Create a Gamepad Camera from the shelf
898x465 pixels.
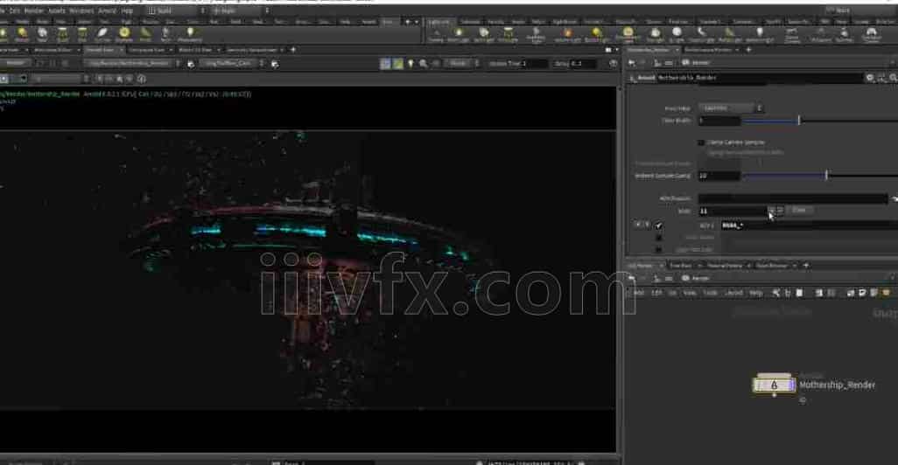coord(871,35)
